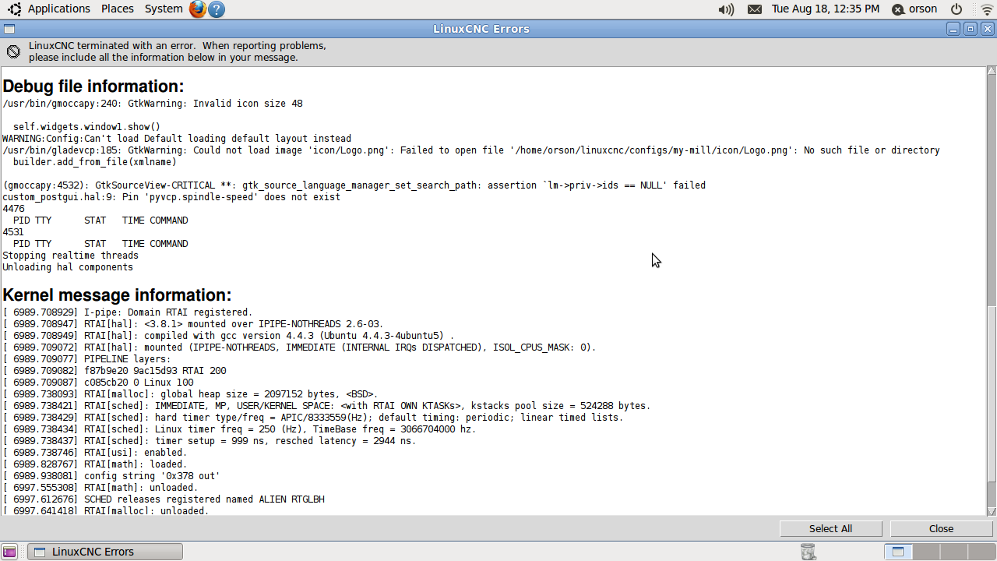The width and height of the screenshot is (997, 561).
Task: Click the scrollbar up arrow
Action: pos(992,72)
